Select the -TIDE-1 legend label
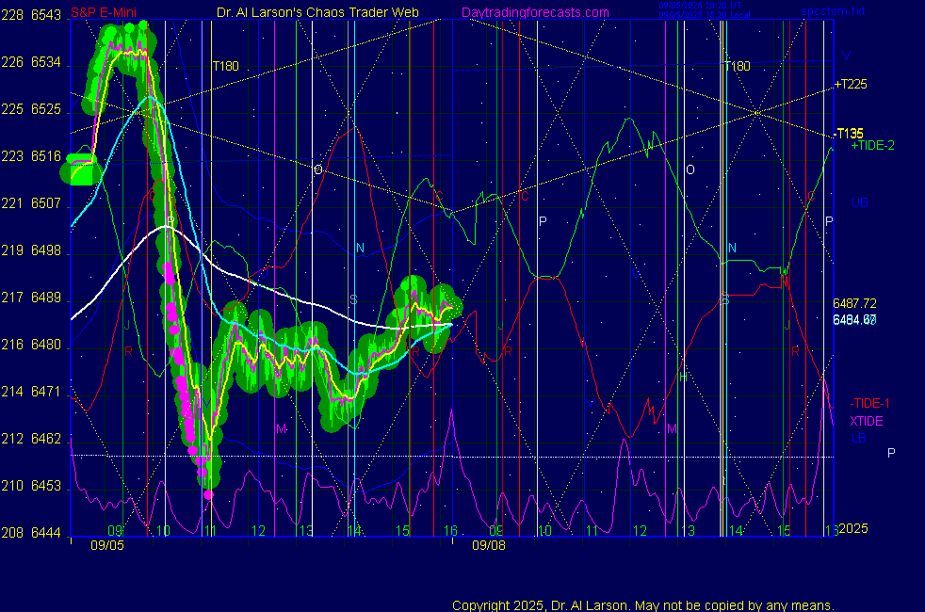This screenshot has height=612, width=925. coord(870,403)
